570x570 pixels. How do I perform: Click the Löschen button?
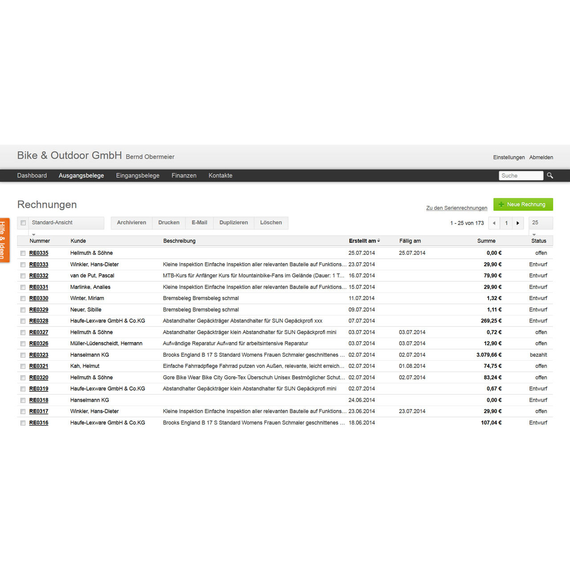click(271, 223)
